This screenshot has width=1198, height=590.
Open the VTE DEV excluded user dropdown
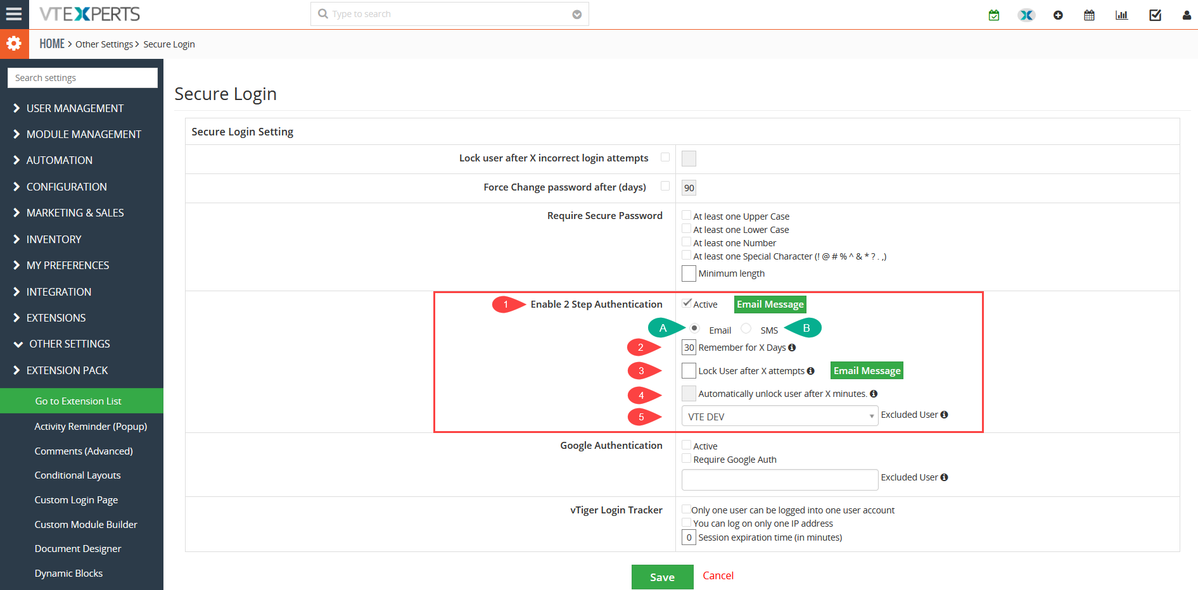click(780, 416)
